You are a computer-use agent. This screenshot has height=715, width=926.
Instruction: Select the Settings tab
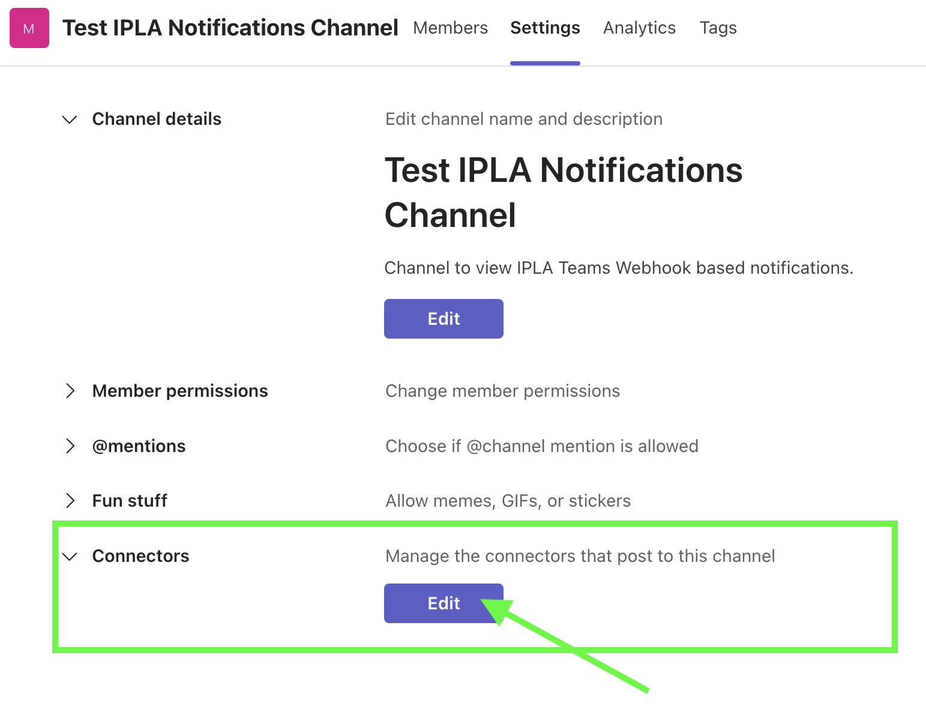pos(545,28)
